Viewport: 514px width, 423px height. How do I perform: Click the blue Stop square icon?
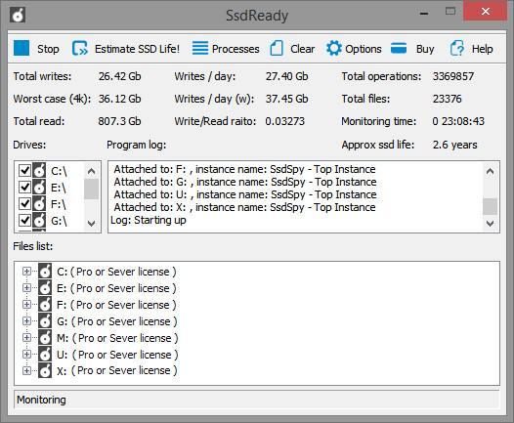point(21,48)
